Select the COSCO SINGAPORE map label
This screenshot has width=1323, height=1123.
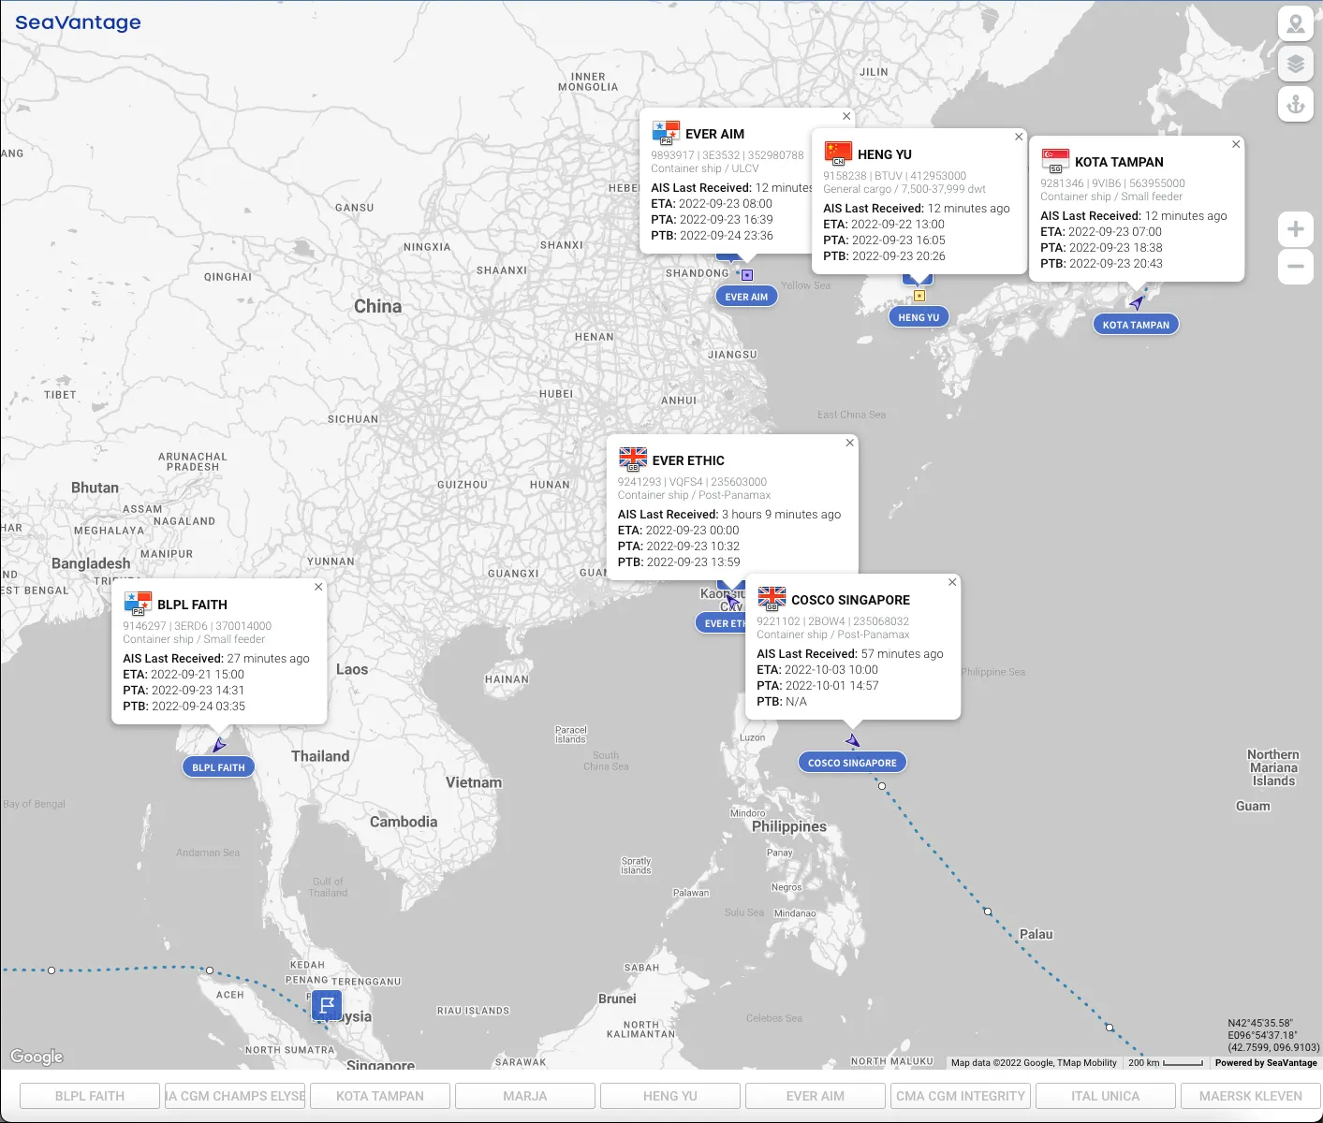(852, 763)
